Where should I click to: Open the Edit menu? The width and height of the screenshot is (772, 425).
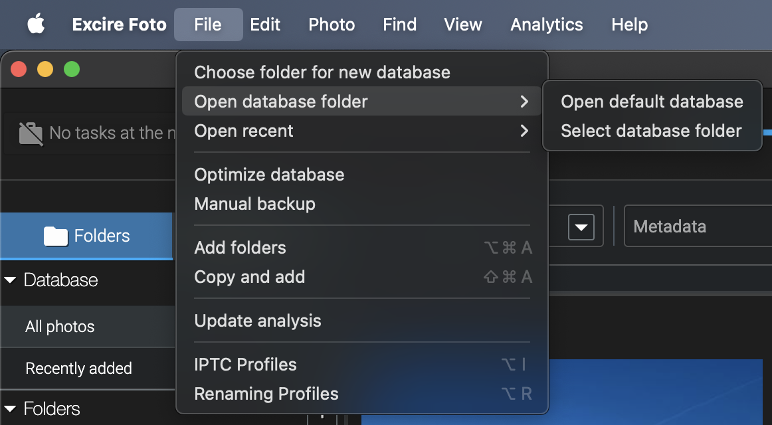[x=265, y=25]
